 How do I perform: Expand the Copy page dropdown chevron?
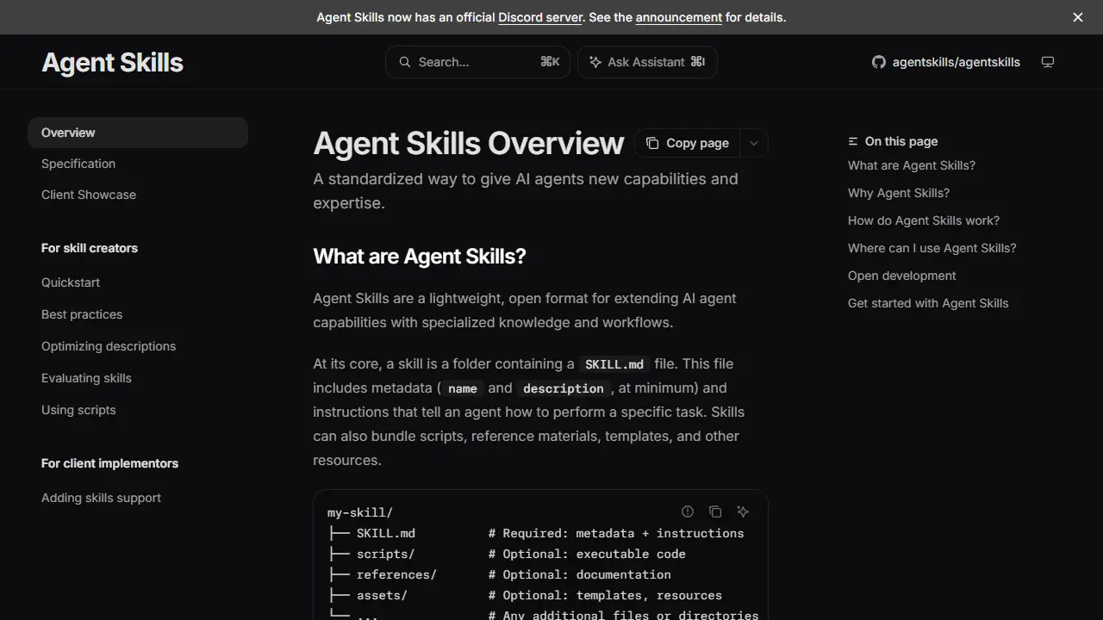(754, 143)
